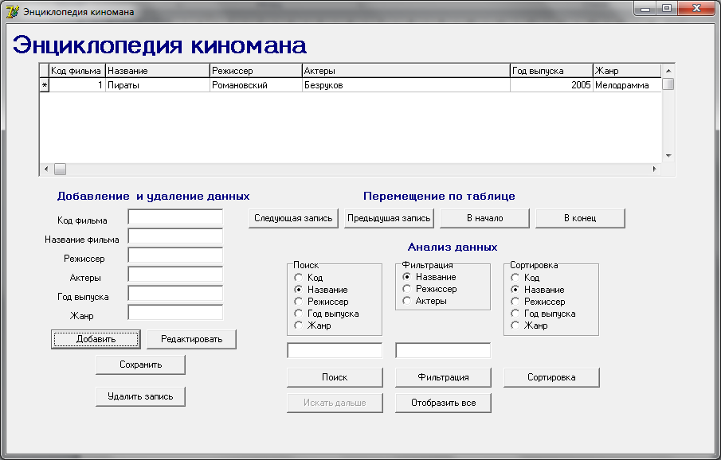This screenshot has width=721, height=460.
Task: Click the Актеры column header in grid
Action: [406, 71]
